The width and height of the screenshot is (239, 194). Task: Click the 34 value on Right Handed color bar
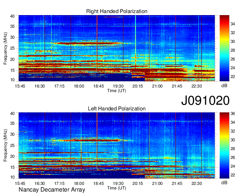(233, 24)
